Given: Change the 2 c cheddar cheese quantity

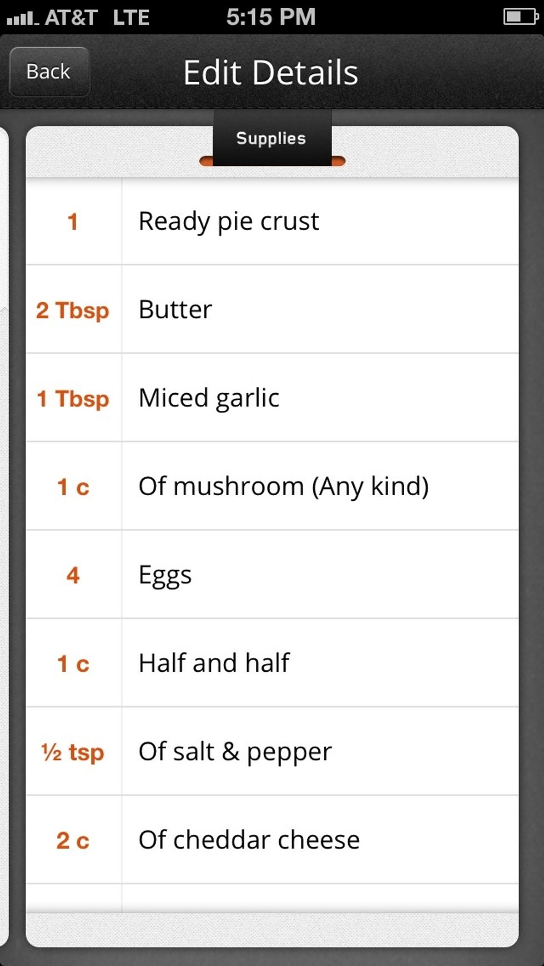Looking at the screenshot, I should 73,841.
